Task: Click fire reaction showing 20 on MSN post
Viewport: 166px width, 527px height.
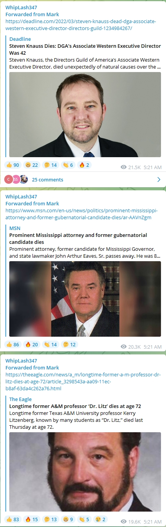Action: coord(32,344)
